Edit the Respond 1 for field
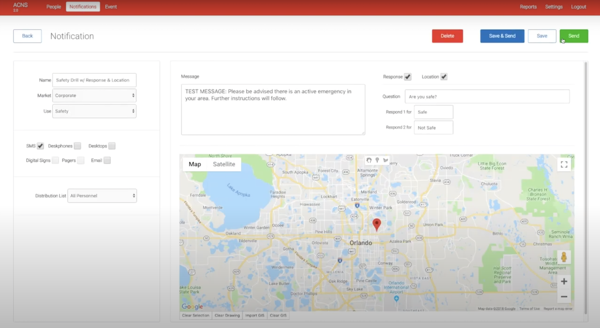 [433, 112]
